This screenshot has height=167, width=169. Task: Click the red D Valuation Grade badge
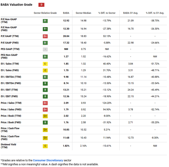[41, 5]
